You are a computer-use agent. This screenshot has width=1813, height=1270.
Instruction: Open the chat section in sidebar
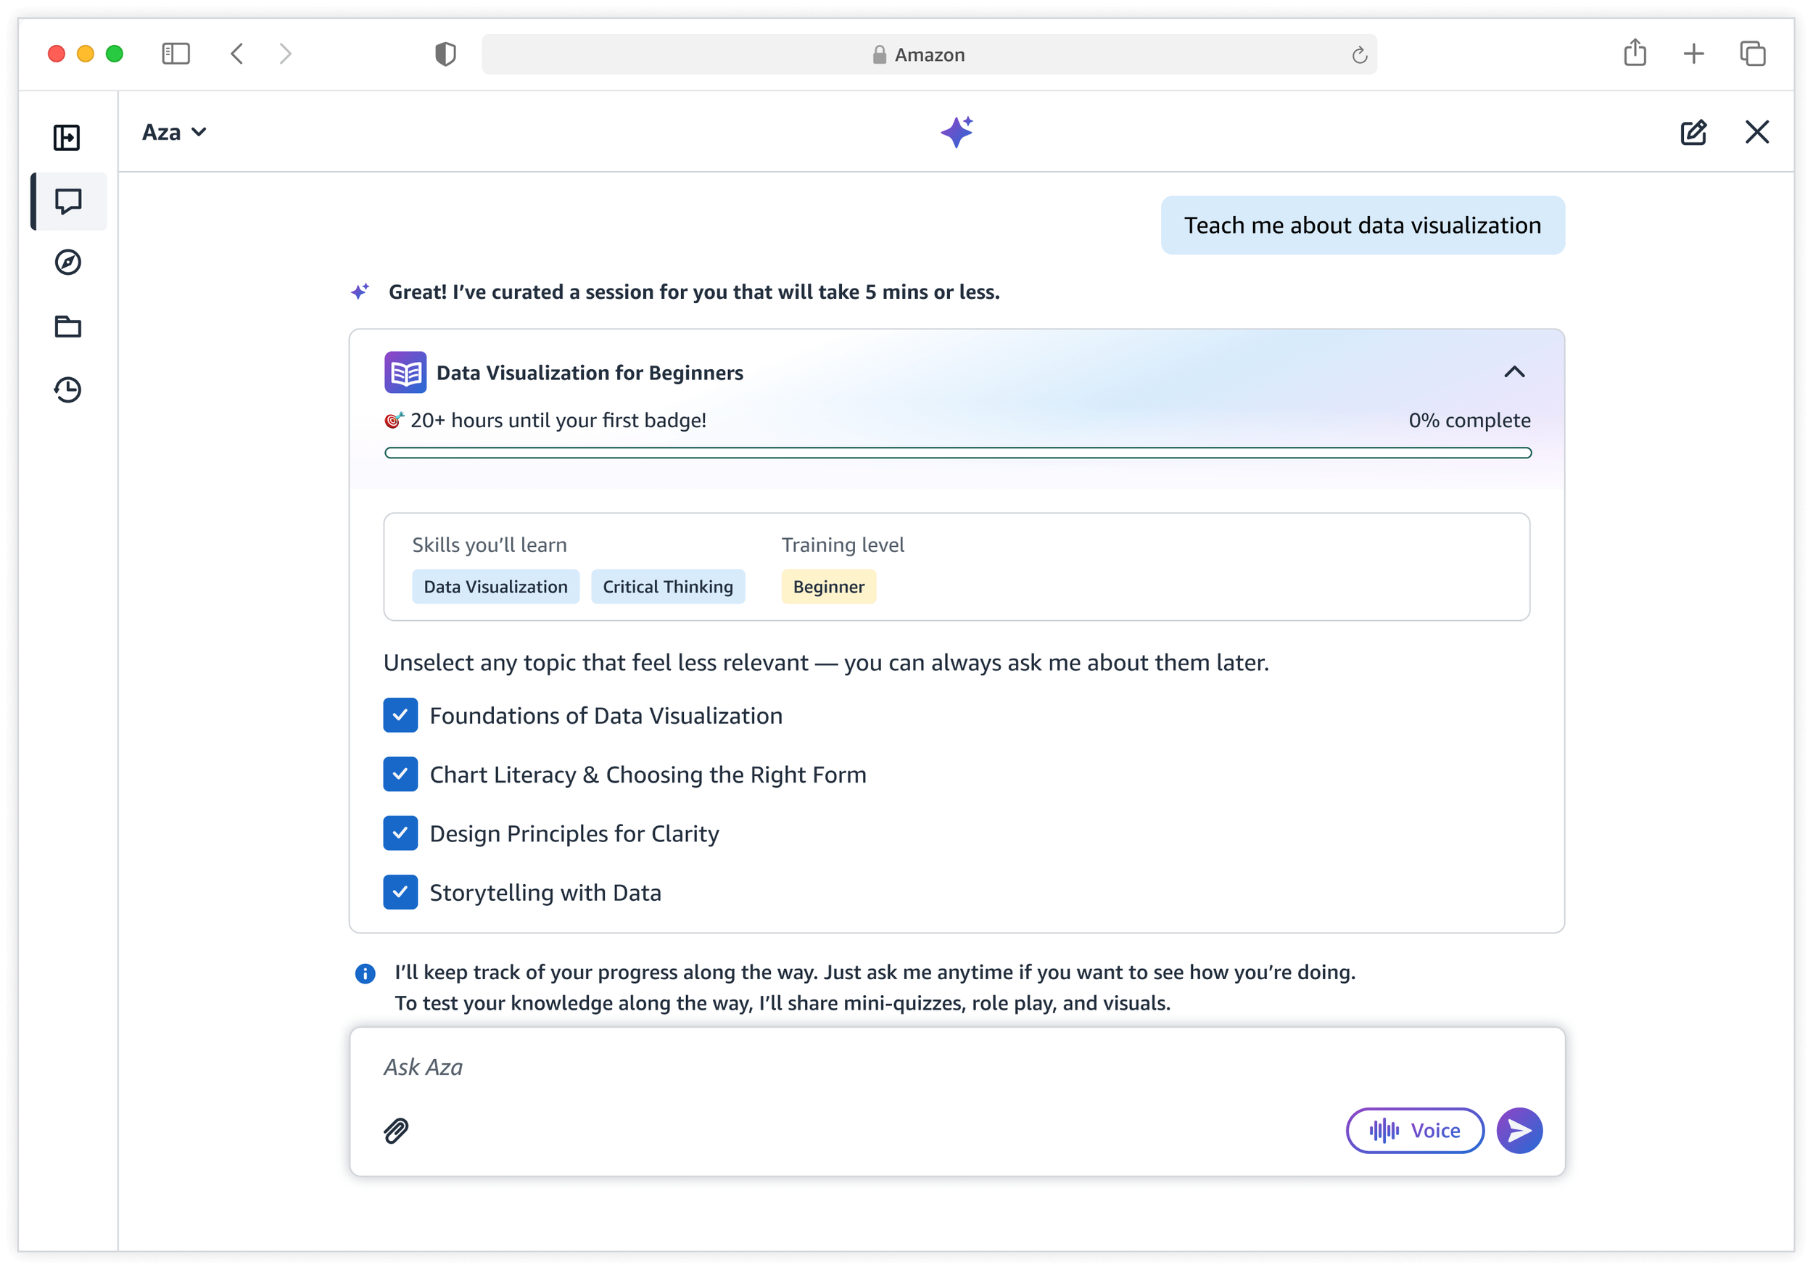pos(69,202)
